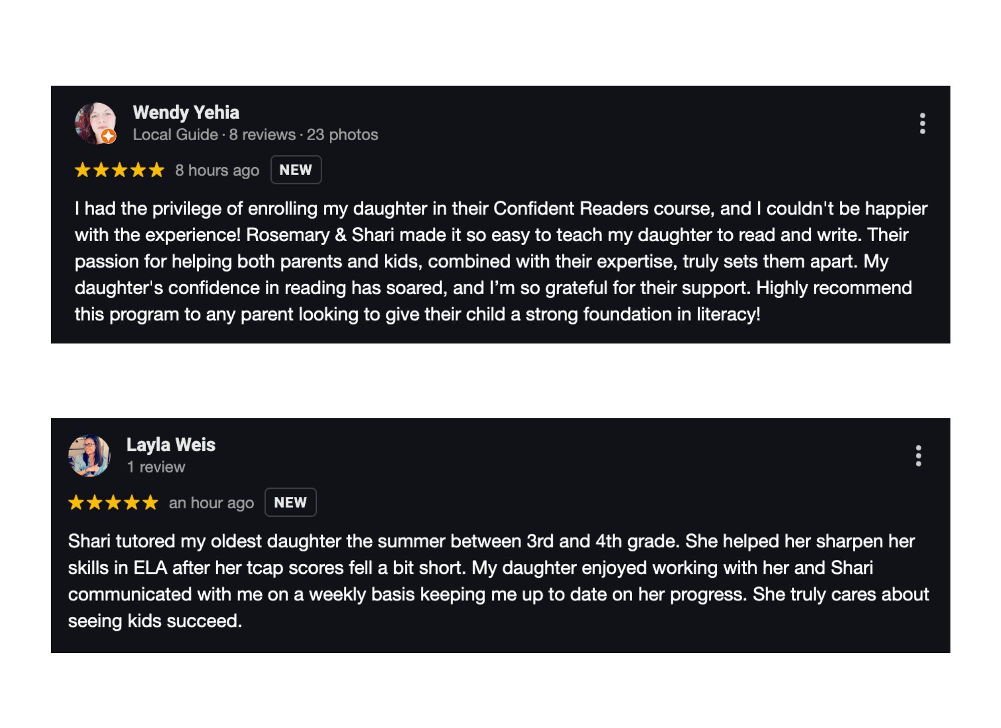
Task: Click the "23 photos" text
Action: [342, 135]
